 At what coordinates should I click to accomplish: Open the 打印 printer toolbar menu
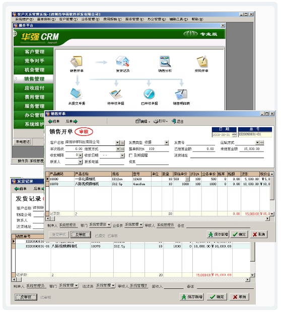(x=161, y=121)
